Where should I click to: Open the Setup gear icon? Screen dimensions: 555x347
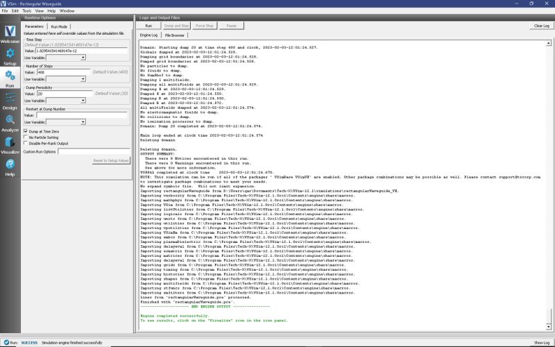10,53
